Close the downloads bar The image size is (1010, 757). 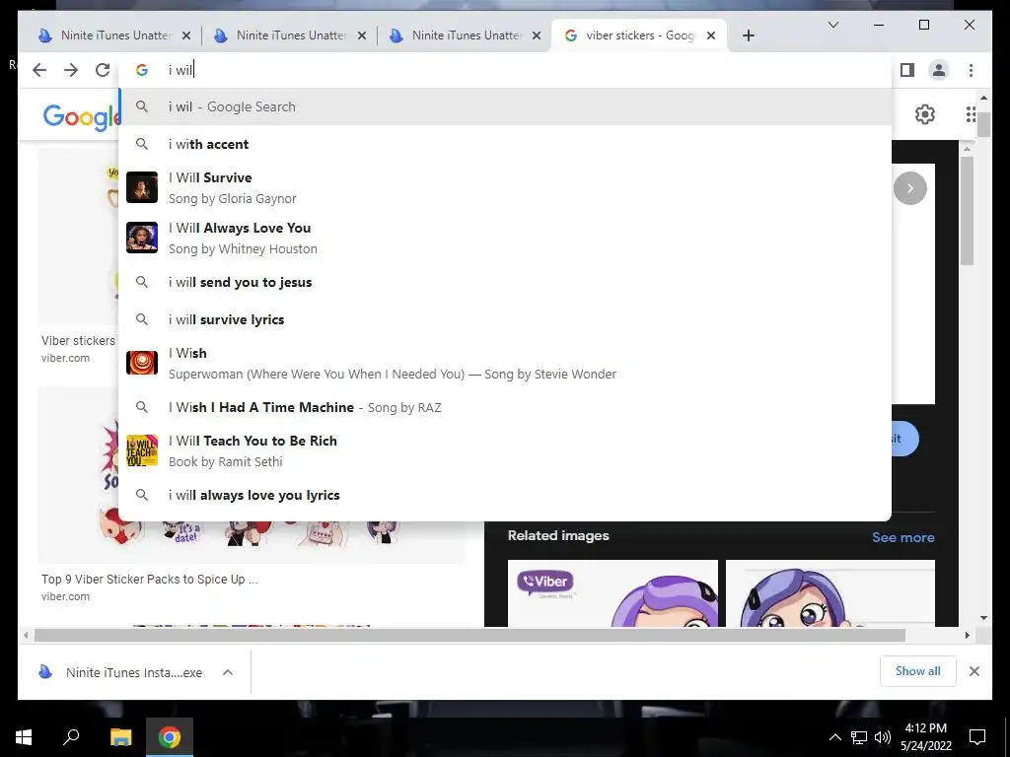(974, 671)
